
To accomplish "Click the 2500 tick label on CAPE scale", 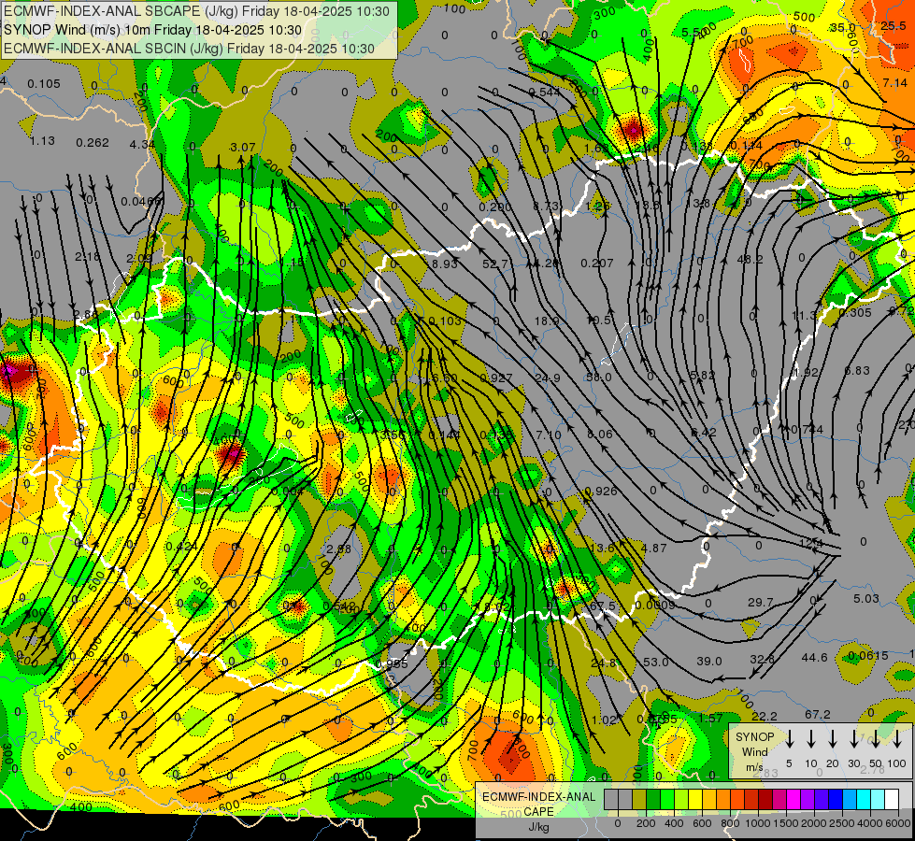I will (841, 823).
